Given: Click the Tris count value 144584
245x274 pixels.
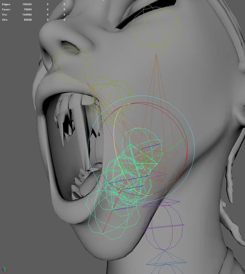Looking at the screenshot, I should tap(27, 15).
